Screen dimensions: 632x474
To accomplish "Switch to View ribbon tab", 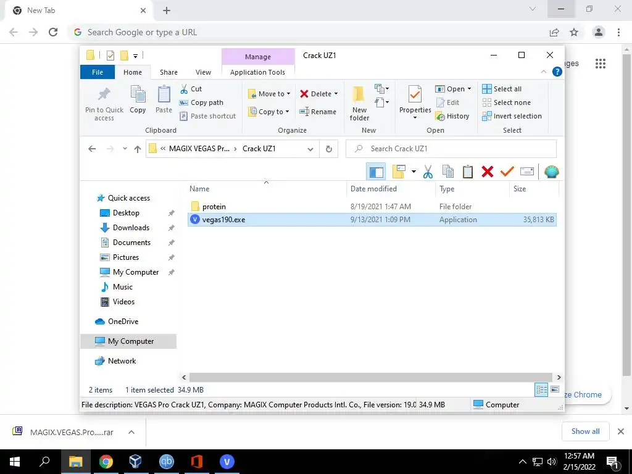I will point(203,72).
